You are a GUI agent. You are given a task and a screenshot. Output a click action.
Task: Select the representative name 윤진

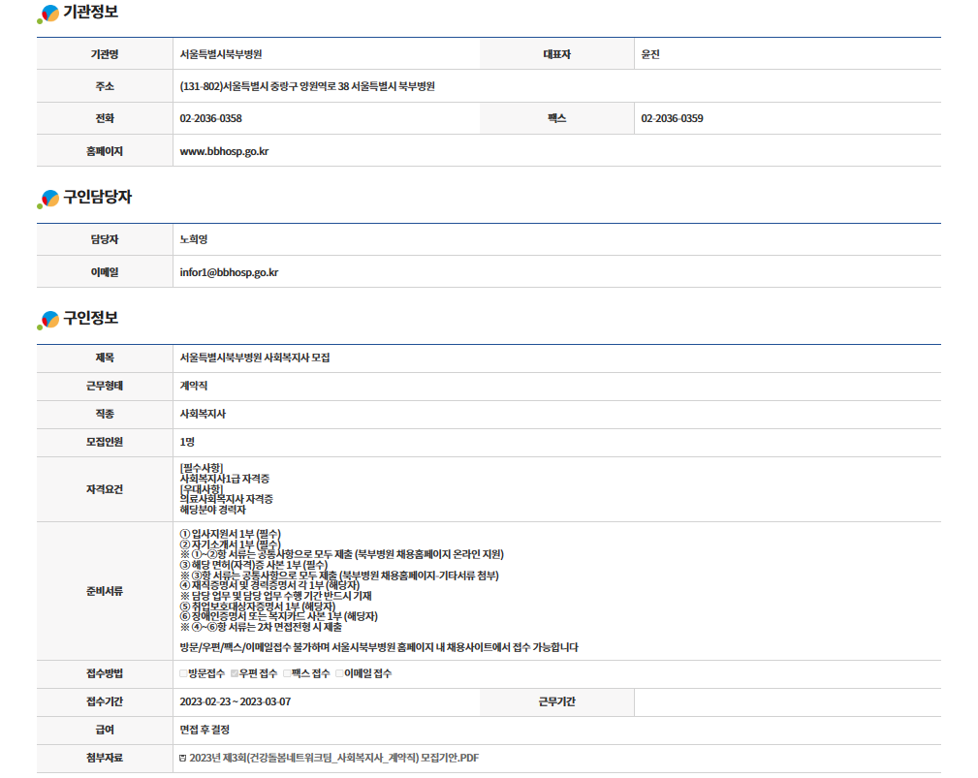[650, 54]
